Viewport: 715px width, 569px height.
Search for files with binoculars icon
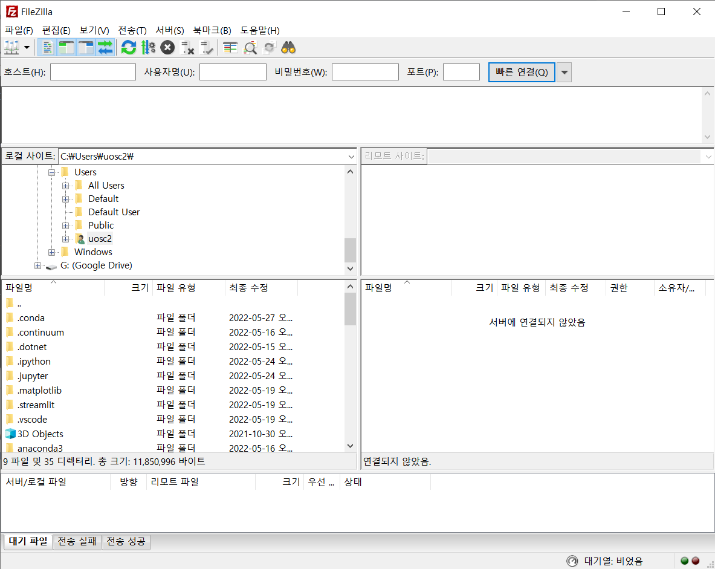(x=289, y=47)
